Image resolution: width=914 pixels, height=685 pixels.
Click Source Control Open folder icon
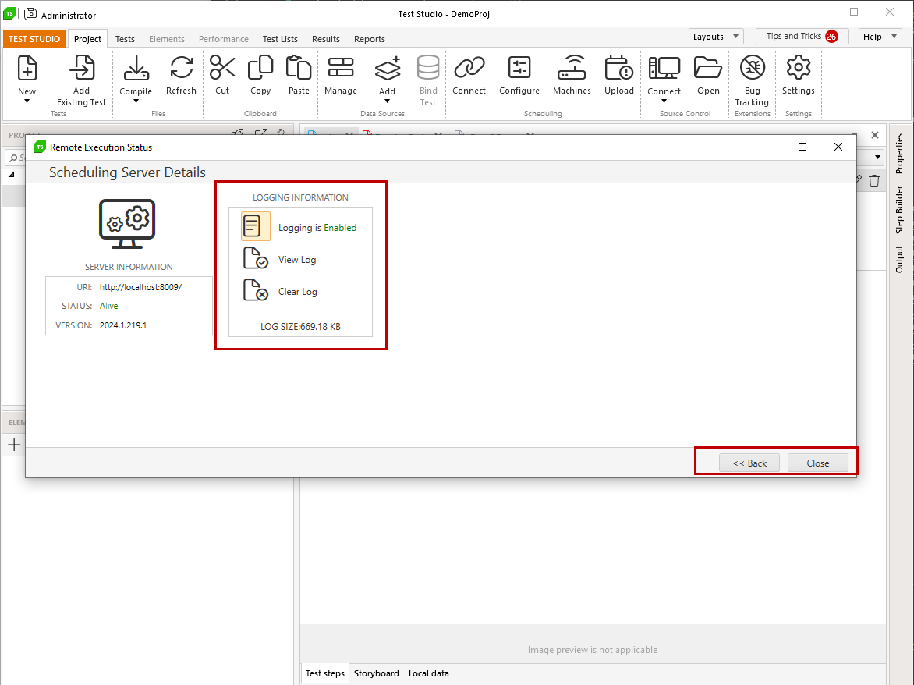(x=708, y=68)
